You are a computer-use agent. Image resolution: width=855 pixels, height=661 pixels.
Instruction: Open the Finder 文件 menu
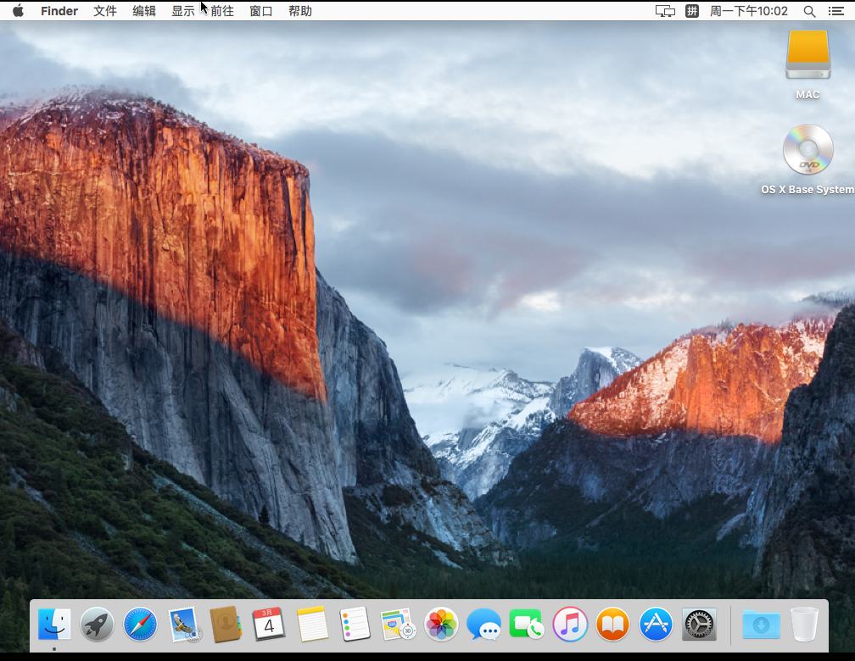point(104,11)
